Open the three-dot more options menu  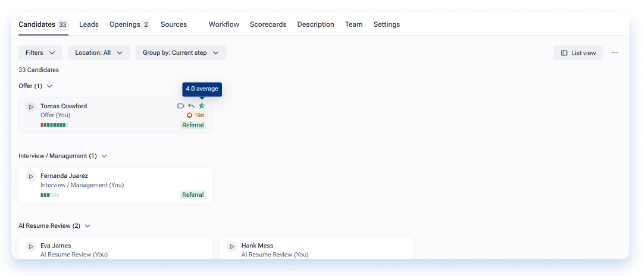tap(615, 53)
